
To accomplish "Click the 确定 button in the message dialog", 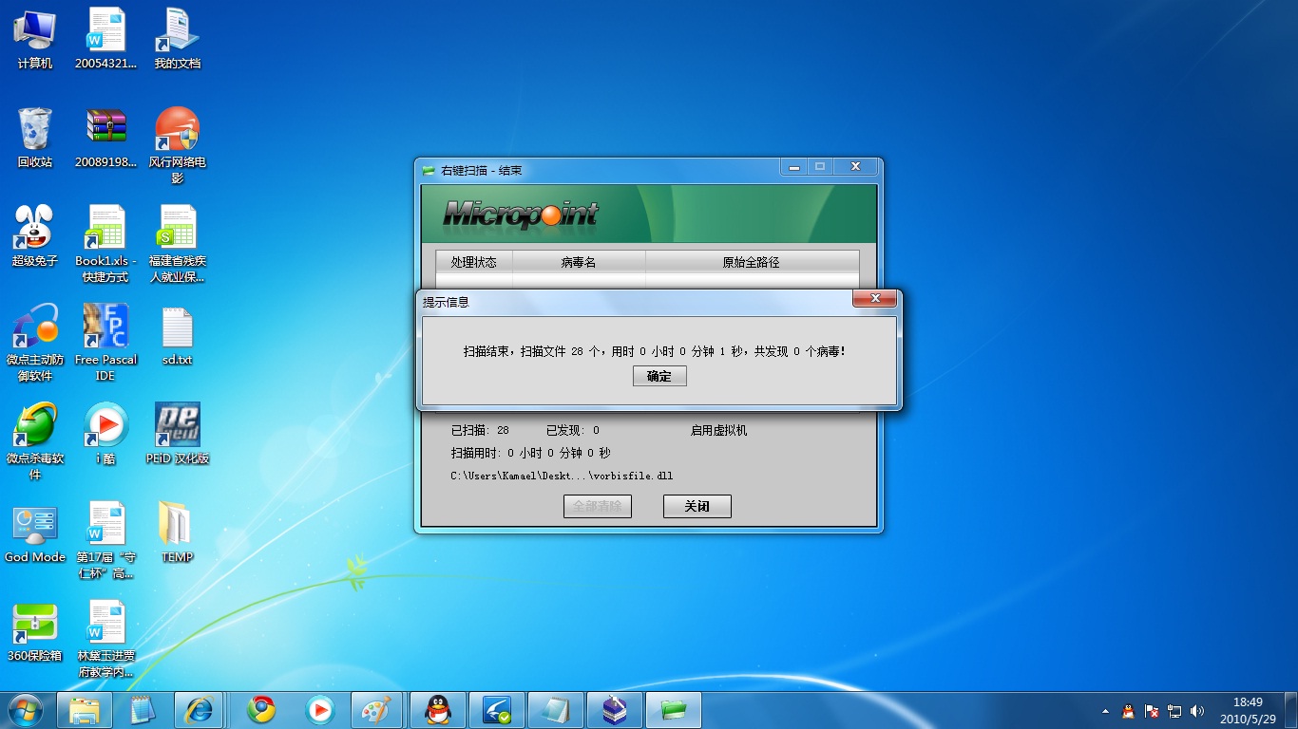I will (x=659, y=376).
